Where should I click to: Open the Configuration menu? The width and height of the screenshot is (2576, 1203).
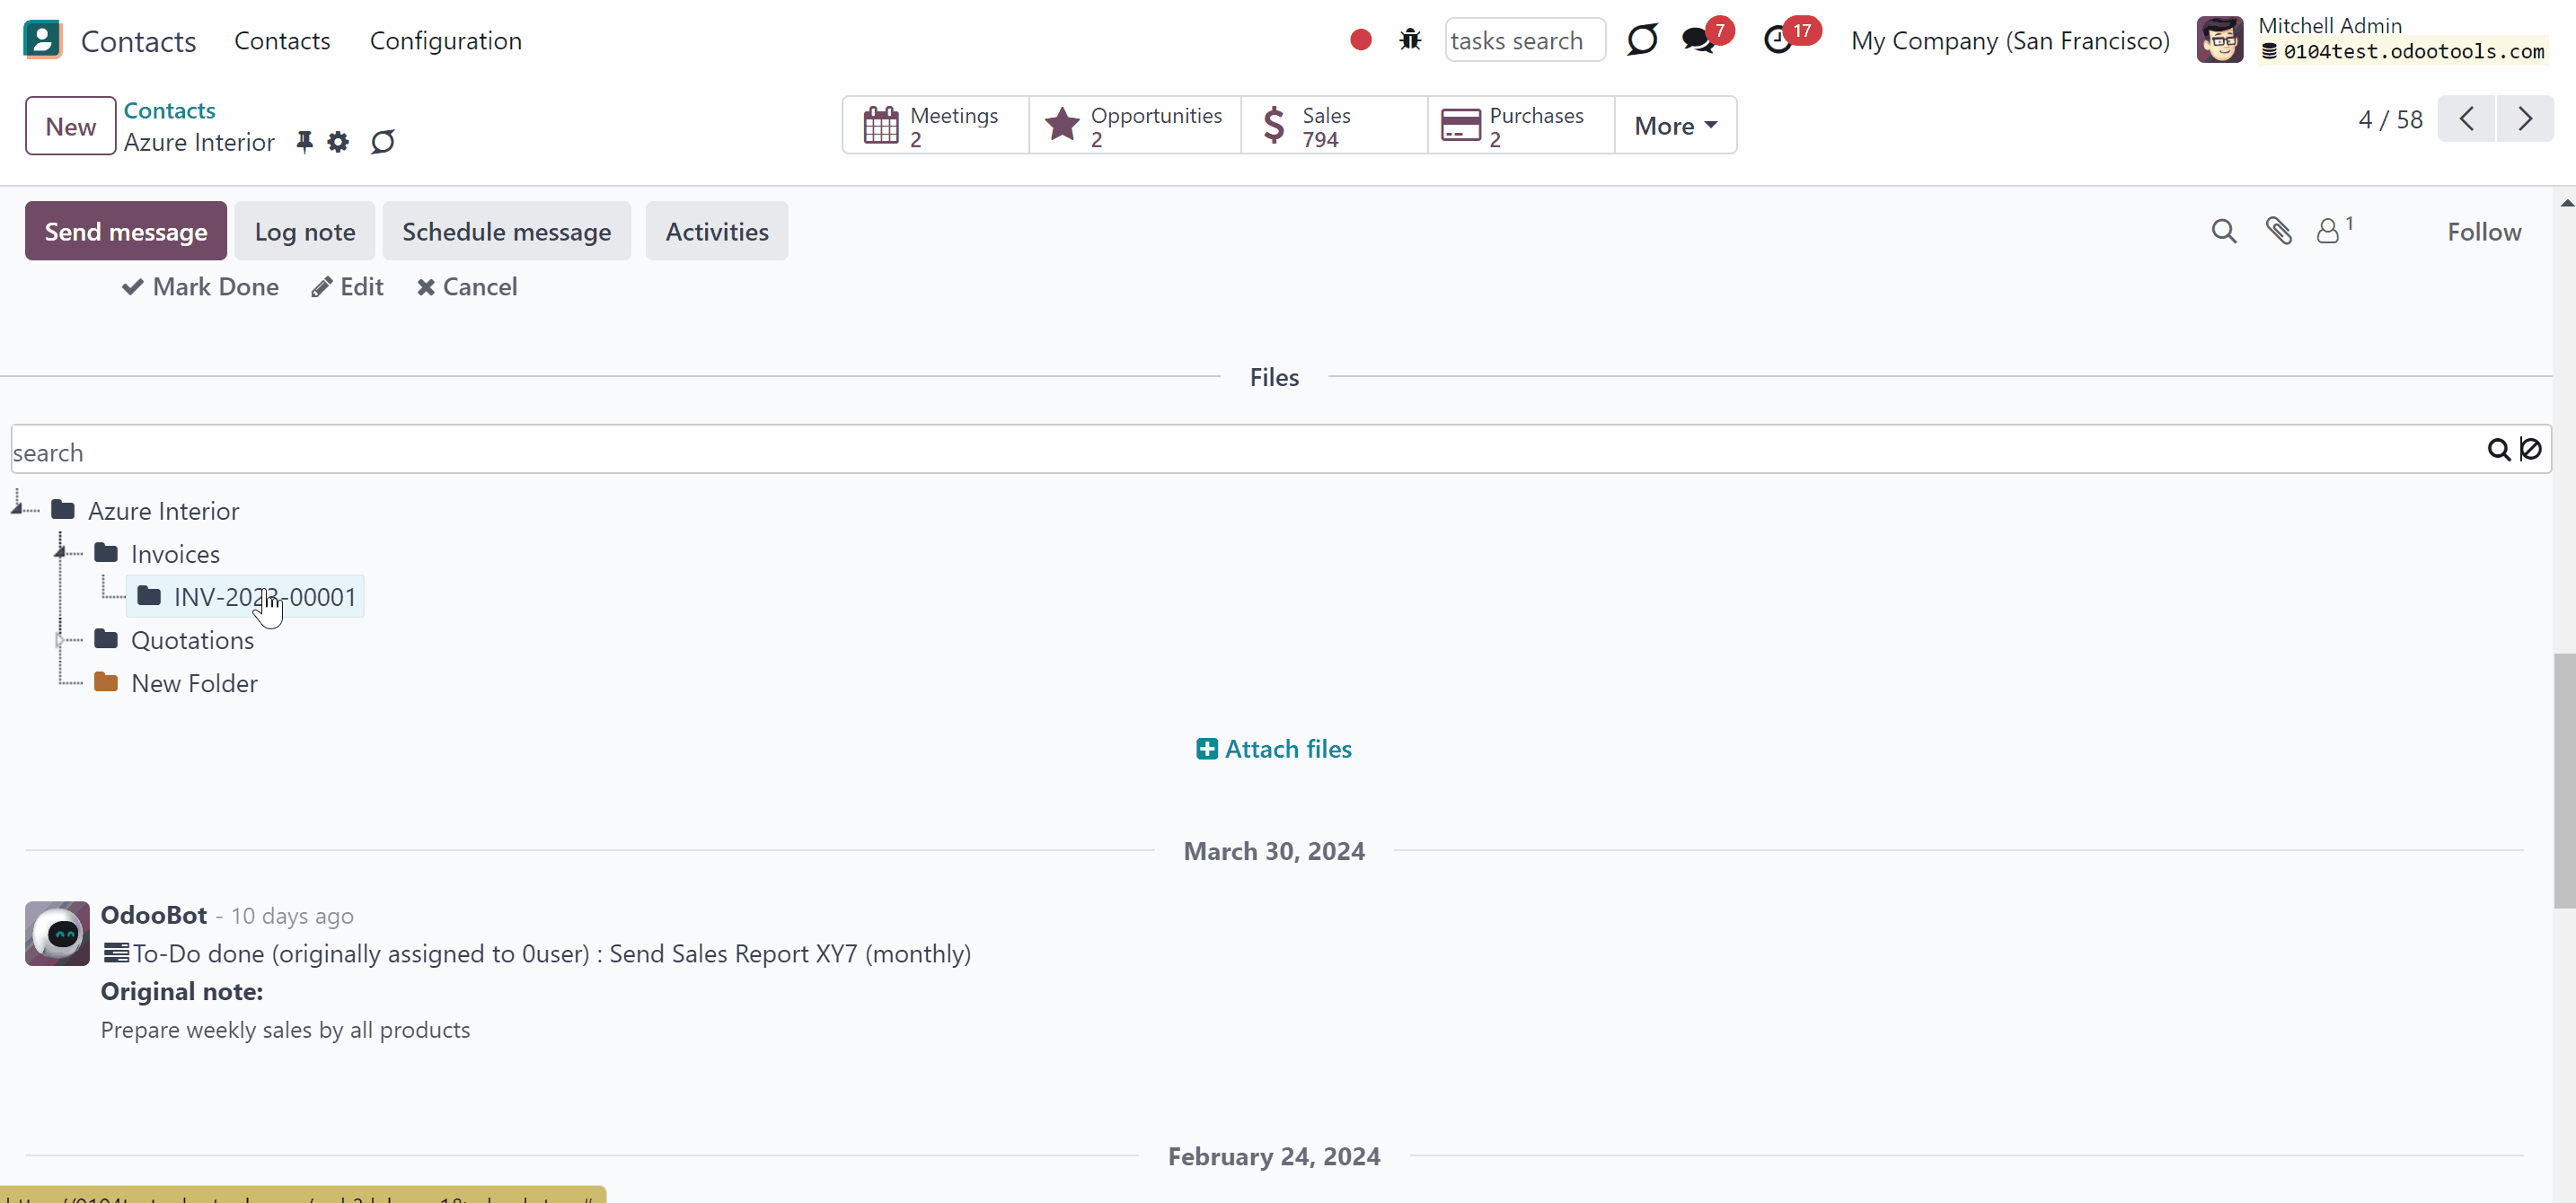click(x=445, y=40)
